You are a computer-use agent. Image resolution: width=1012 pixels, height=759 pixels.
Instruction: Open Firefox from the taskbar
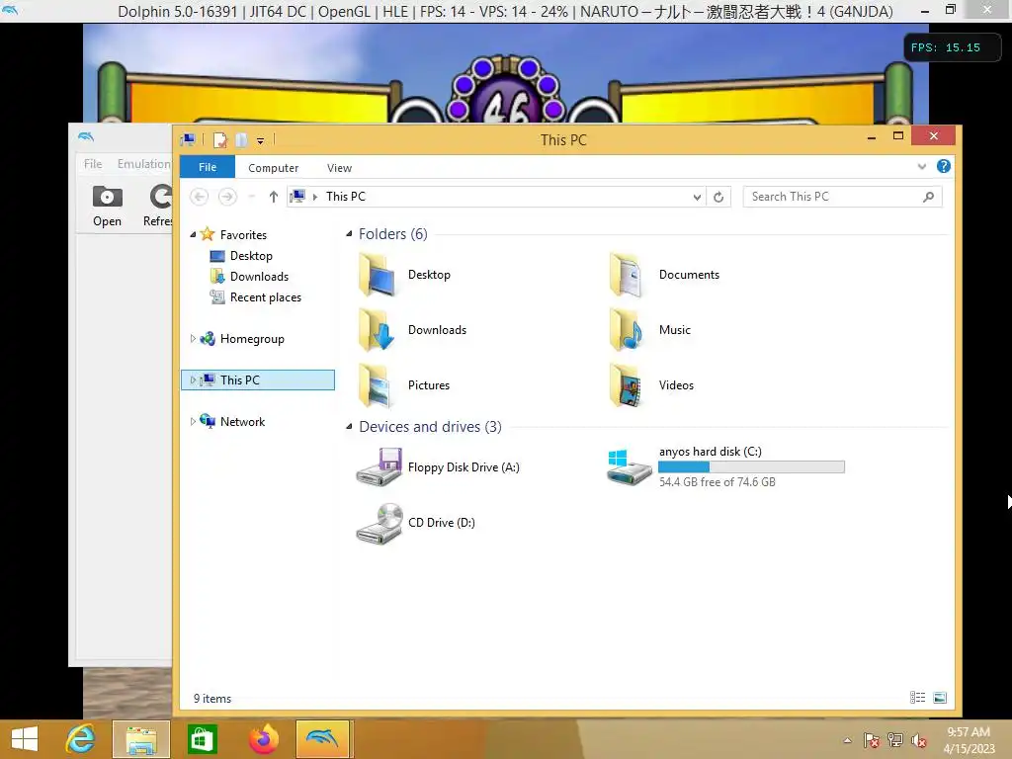coord(263,739)
